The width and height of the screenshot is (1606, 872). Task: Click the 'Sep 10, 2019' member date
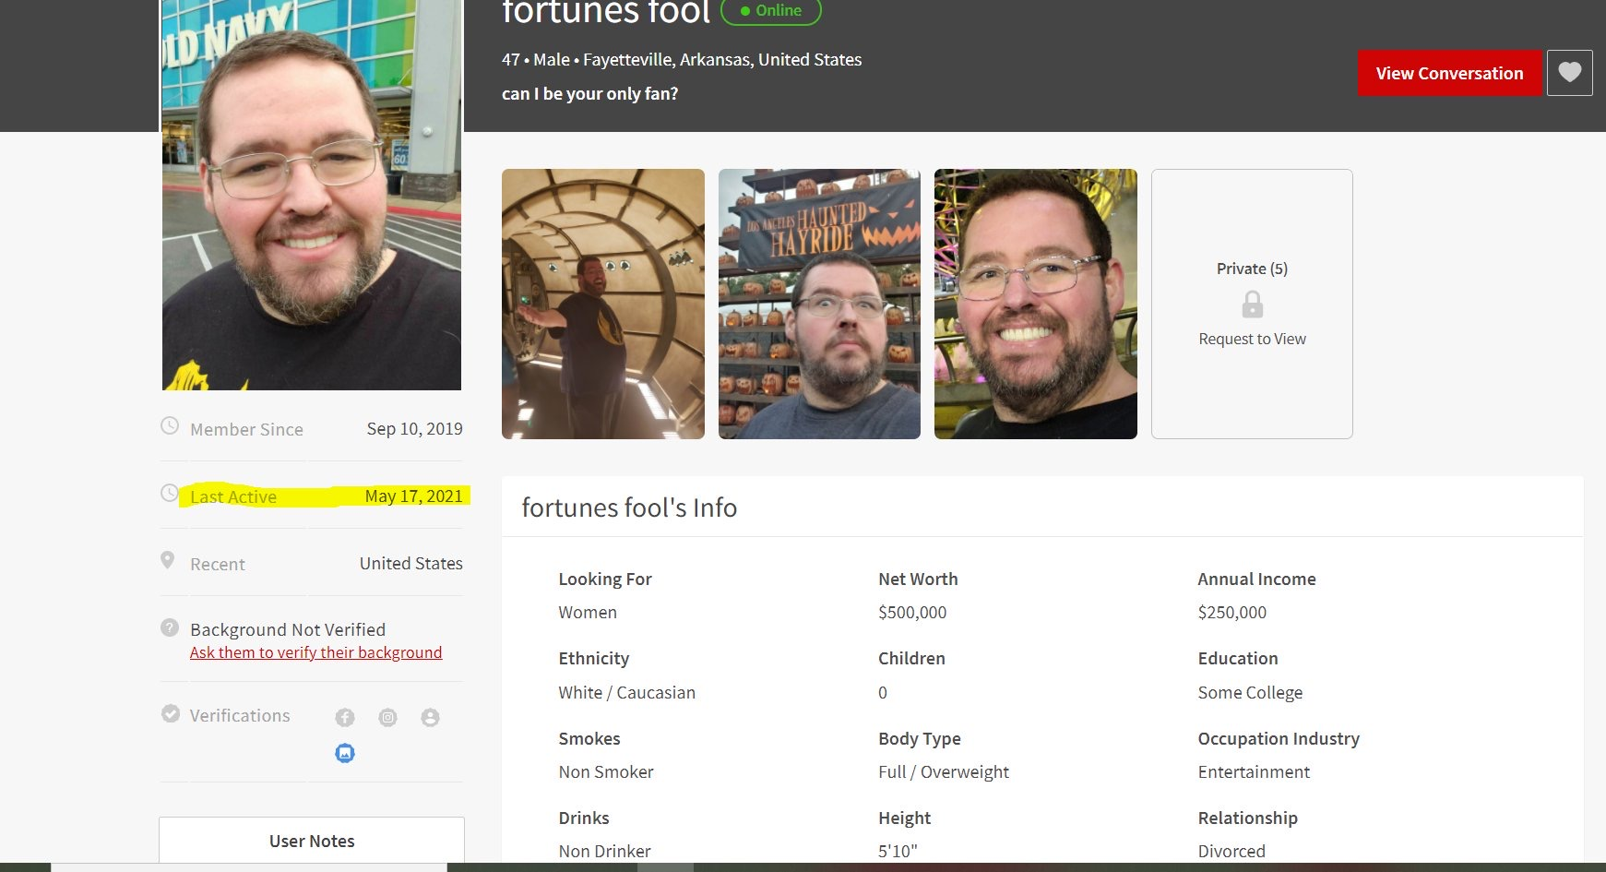[x=415, y=429]
